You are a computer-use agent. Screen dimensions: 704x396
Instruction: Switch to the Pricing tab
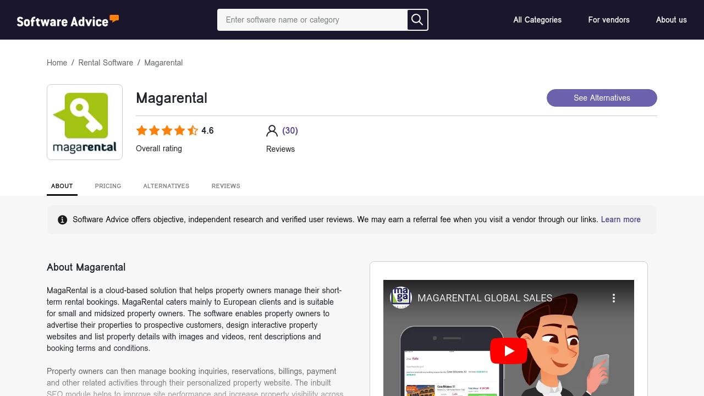click(108, 186)
